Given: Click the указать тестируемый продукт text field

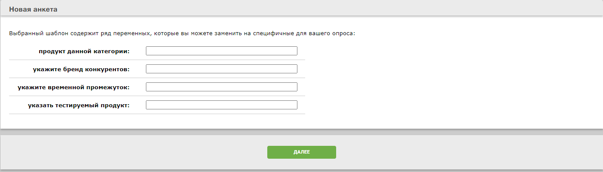Looking at the screenshot, I should 221,105.
